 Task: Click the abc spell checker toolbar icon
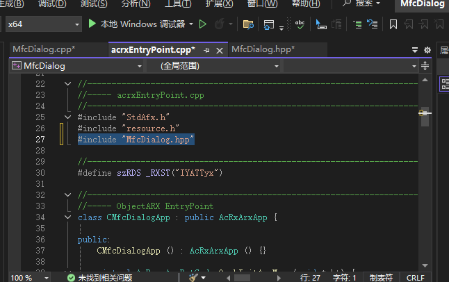pos(300,24)
